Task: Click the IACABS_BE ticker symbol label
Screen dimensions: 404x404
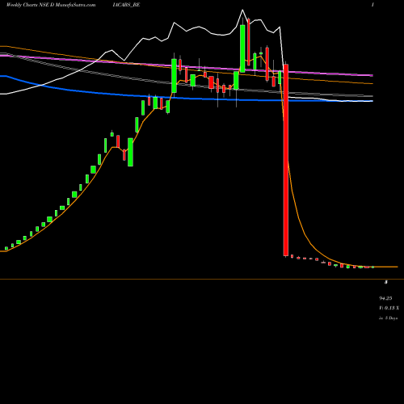Action: coord(126,5)
